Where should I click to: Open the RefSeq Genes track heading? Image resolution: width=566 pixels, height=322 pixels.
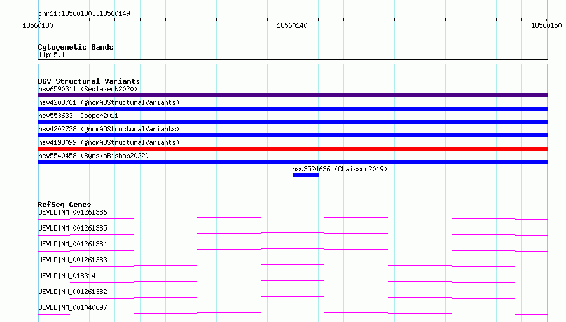[64, 205]
